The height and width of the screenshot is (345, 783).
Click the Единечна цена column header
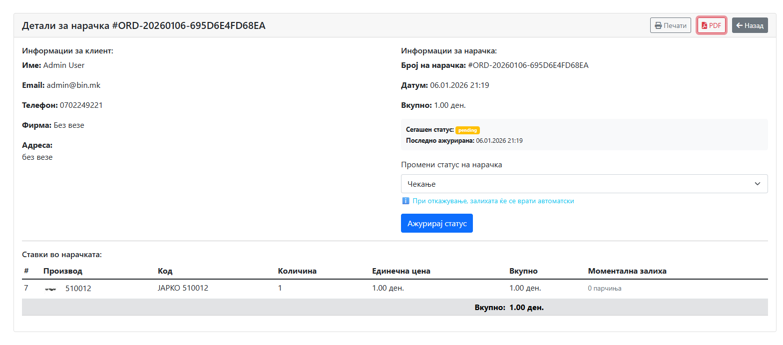(x=401, y=271)
